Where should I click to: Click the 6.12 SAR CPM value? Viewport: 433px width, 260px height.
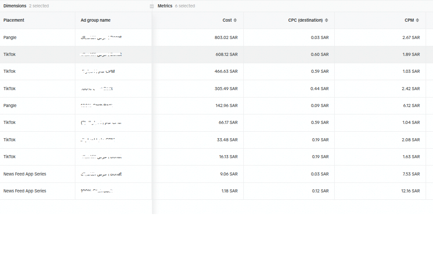tap(411, 106)
